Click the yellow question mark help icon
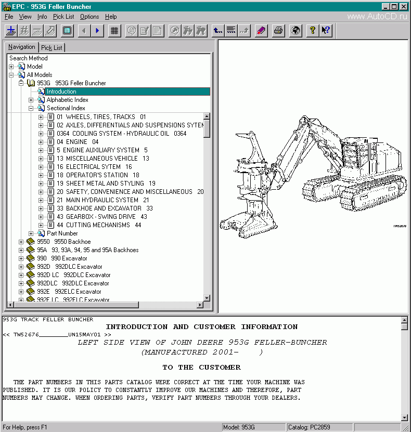 pos(313,31)
